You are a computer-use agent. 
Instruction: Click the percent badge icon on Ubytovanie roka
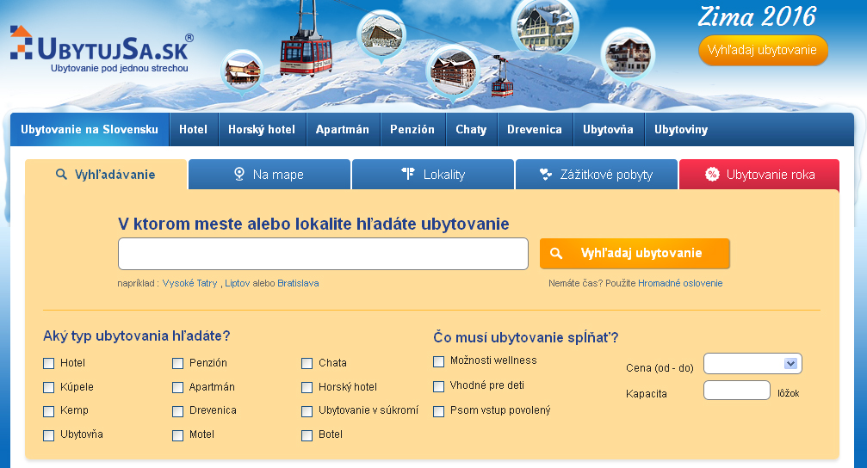(712, 175)
